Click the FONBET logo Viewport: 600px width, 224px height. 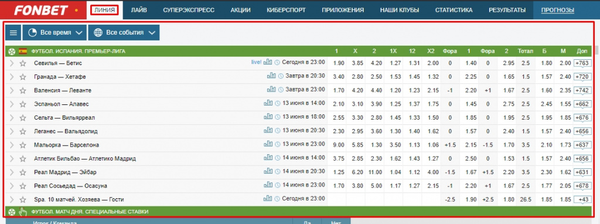click(x=41, y=10)
